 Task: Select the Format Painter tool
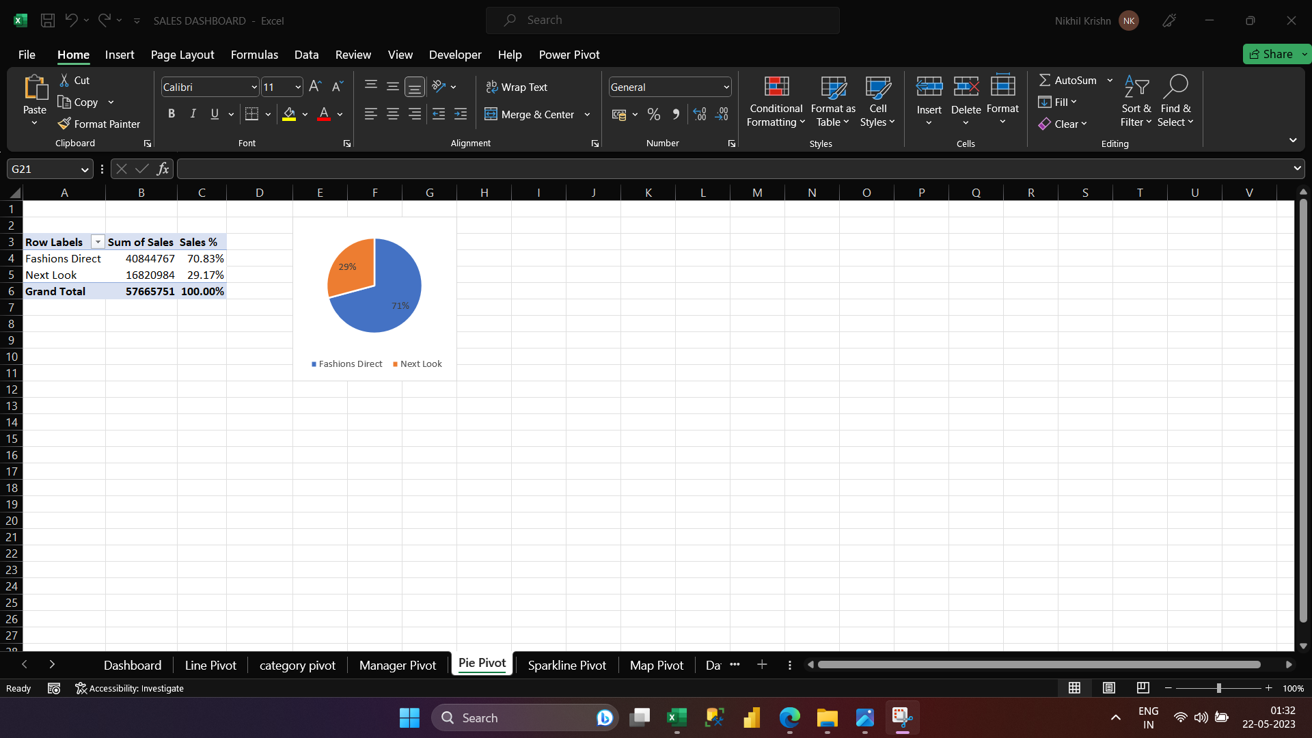tap(98, 124)
